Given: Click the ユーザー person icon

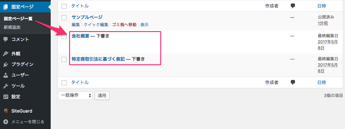Looking at the screenshot, I should 6,75.
